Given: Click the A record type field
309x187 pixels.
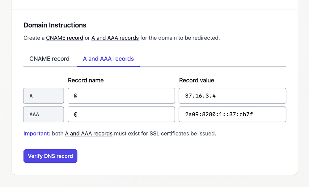Looking at the screenshot, I should click(x=44, y=96).
